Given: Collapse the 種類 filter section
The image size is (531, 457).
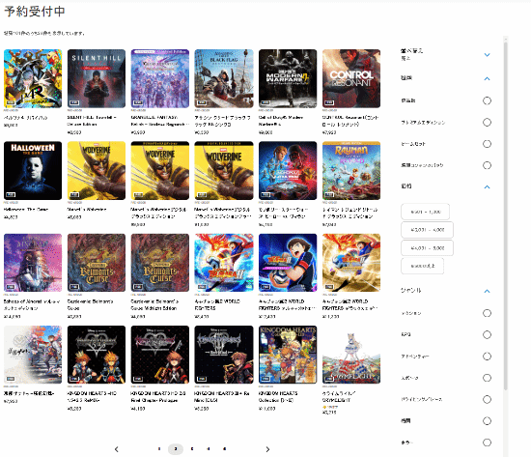Looking at the screenshot, I should click(487, 78).
